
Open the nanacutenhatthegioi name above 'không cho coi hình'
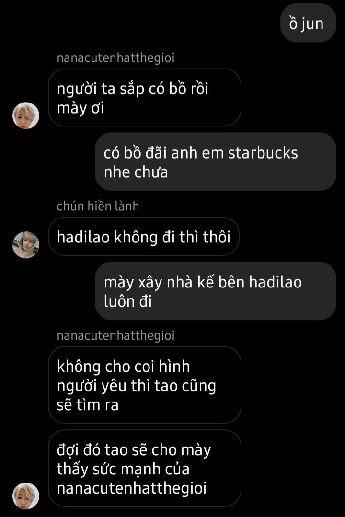[x=115, y=336]
